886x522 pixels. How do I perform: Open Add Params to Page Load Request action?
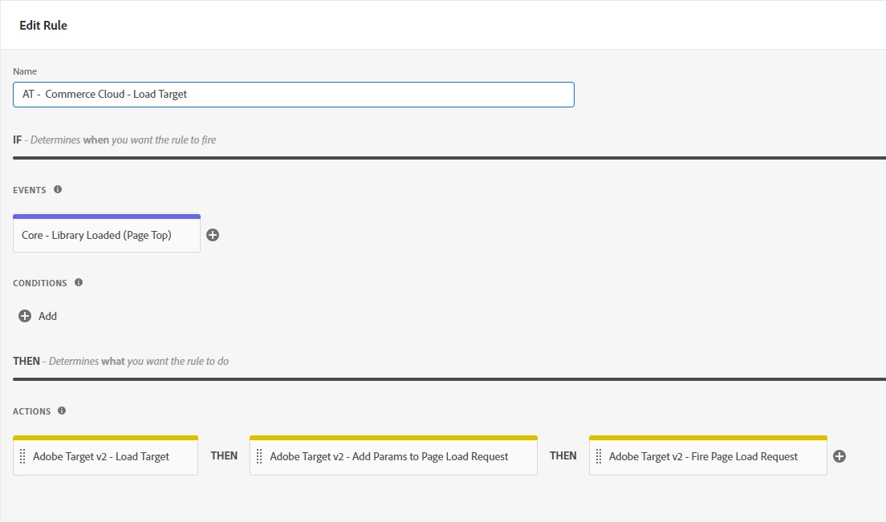pyautogui.click(x=393, y=456)
